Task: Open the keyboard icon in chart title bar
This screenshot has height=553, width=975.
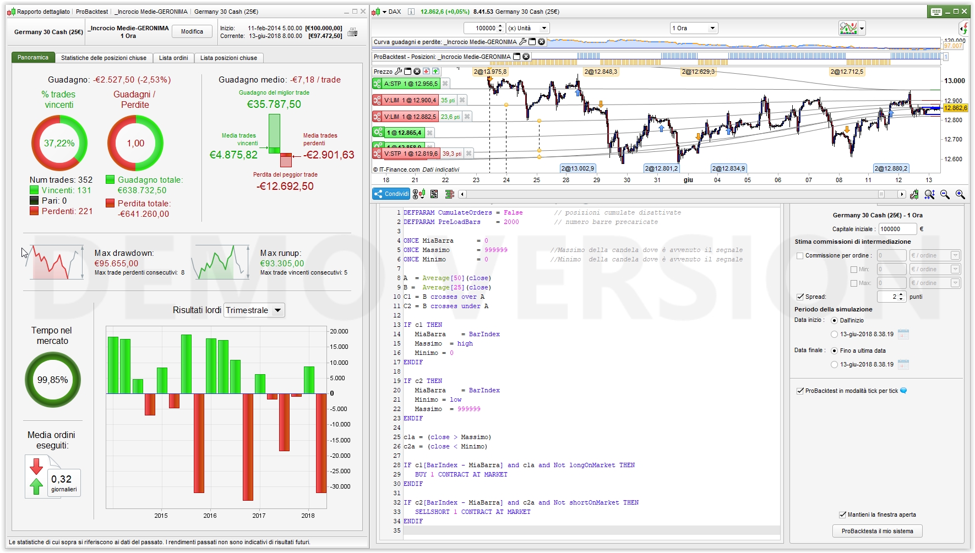Action: (936, 12)
